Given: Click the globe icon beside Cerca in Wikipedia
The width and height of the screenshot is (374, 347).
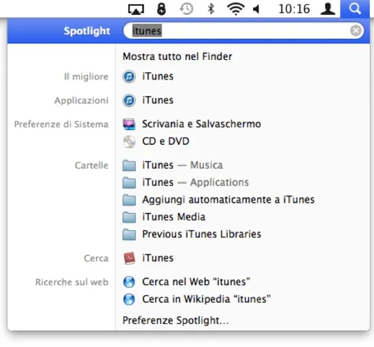Looking at the screenshot, I should point(129,299).
